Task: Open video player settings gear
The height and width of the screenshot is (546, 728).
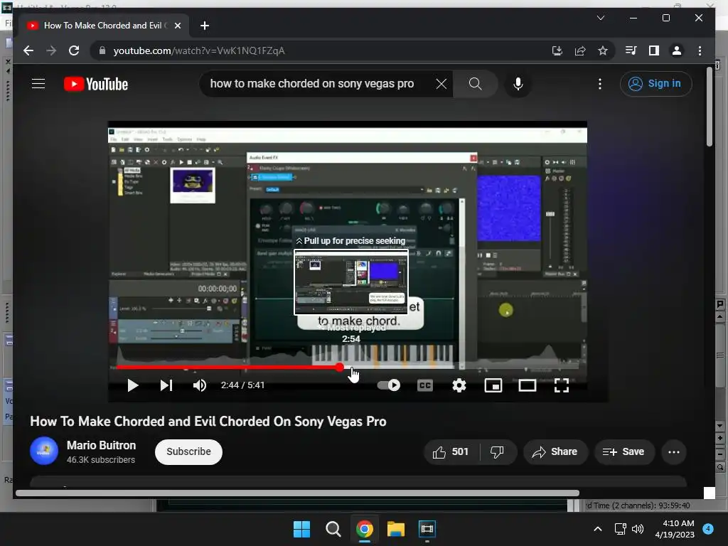Action: 459,385
